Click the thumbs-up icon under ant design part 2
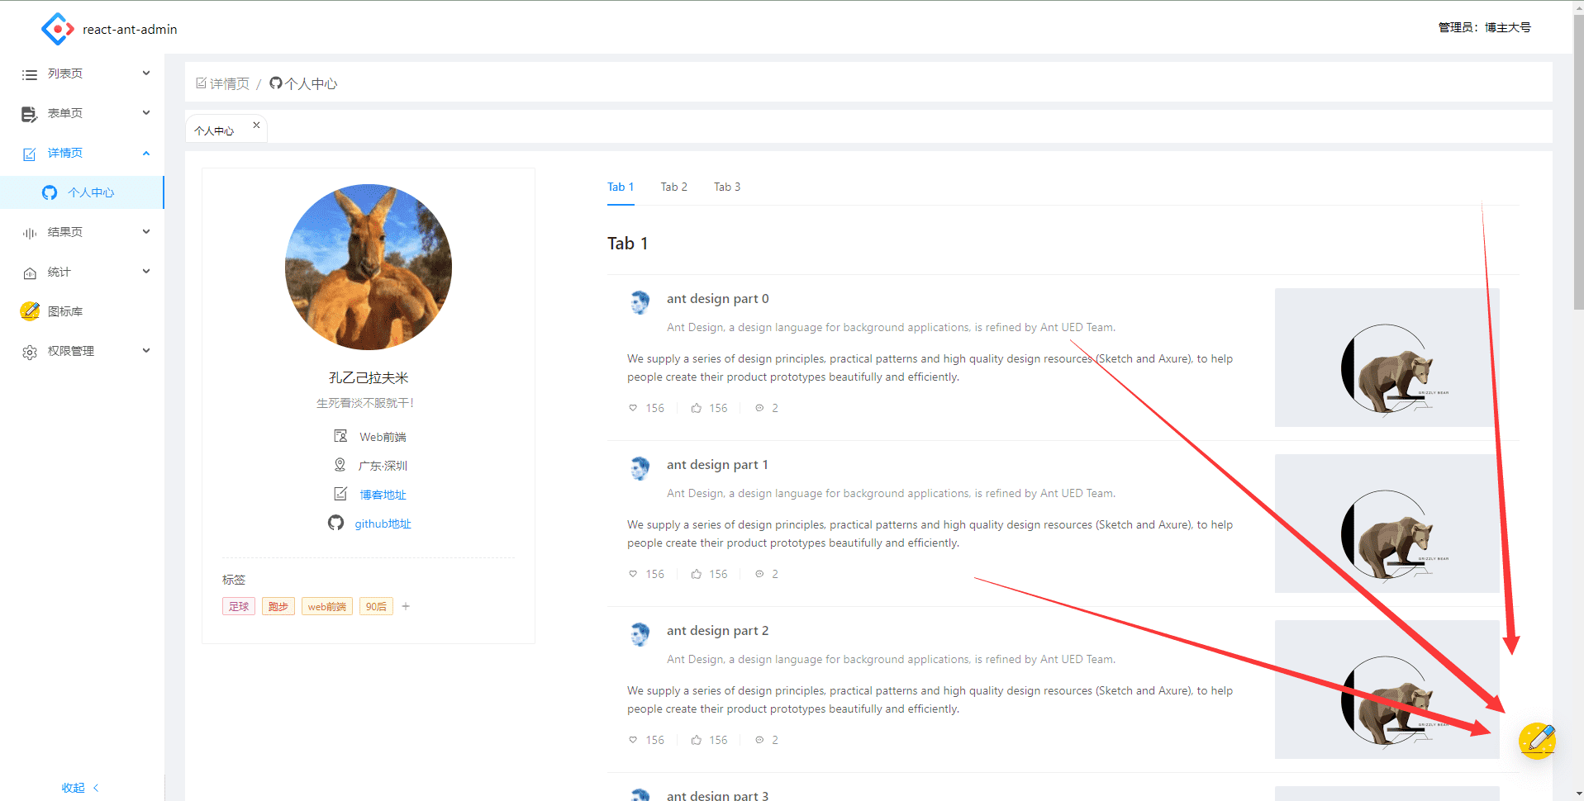The height and width of the screenshot is (801, 1584). coord(697,740)
